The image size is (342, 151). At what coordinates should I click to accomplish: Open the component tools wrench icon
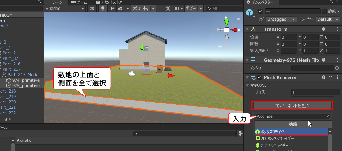pos(168,9)
